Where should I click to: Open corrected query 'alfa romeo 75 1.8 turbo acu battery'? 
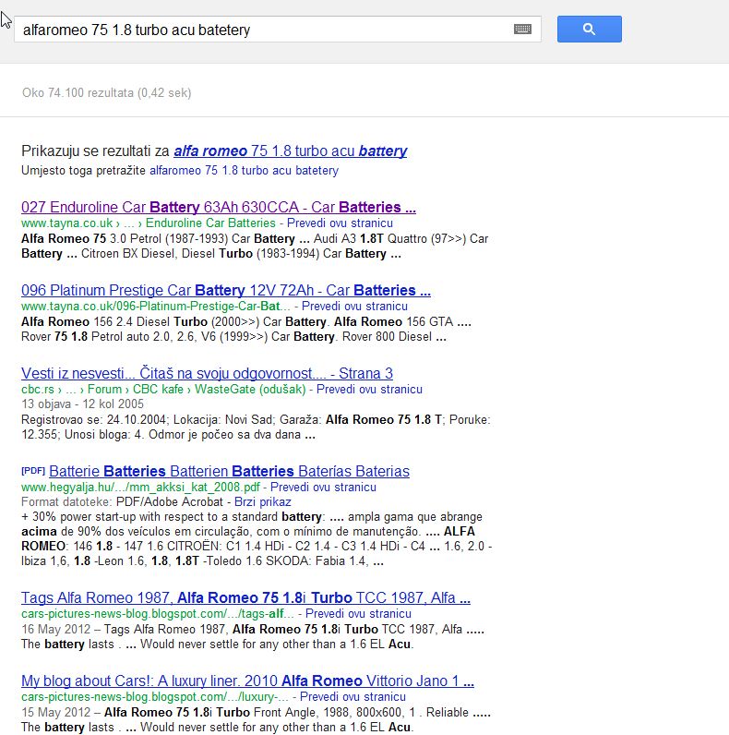(x=291, y=151)
